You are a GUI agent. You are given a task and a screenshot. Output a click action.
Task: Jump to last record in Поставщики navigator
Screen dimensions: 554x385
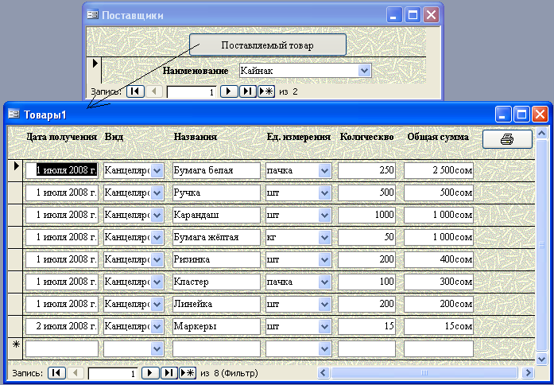tap(248, 91)
